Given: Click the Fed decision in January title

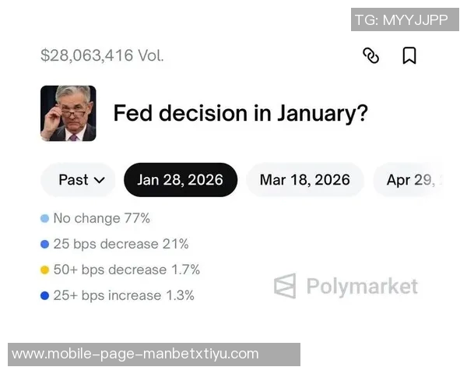Looking at the screenshot, I should click(x=241, y=113).
